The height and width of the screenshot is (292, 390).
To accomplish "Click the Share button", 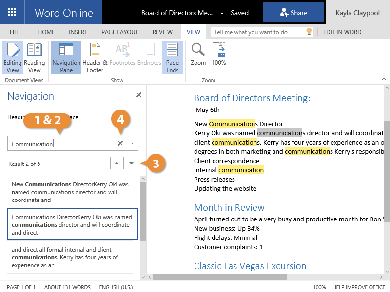I will click(293, 13).
